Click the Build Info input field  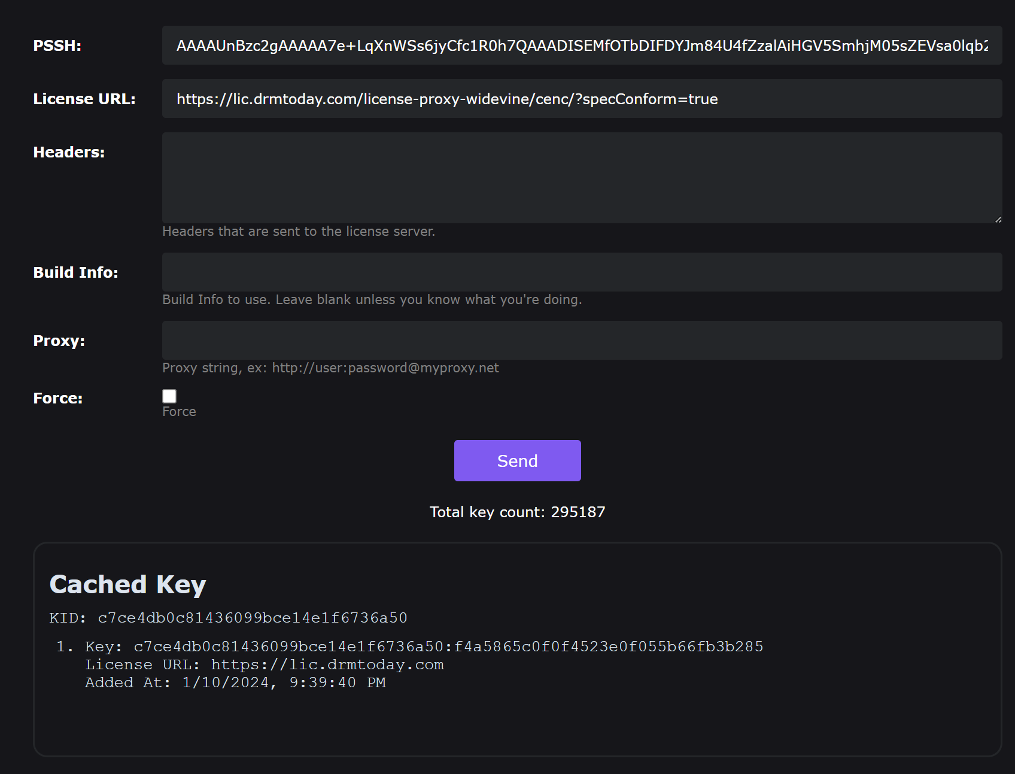click(x=582, y=272)
